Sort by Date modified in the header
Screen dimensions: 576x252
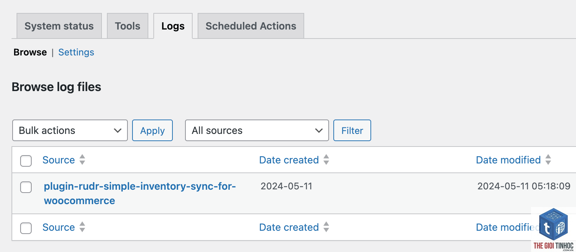point(508,160)
